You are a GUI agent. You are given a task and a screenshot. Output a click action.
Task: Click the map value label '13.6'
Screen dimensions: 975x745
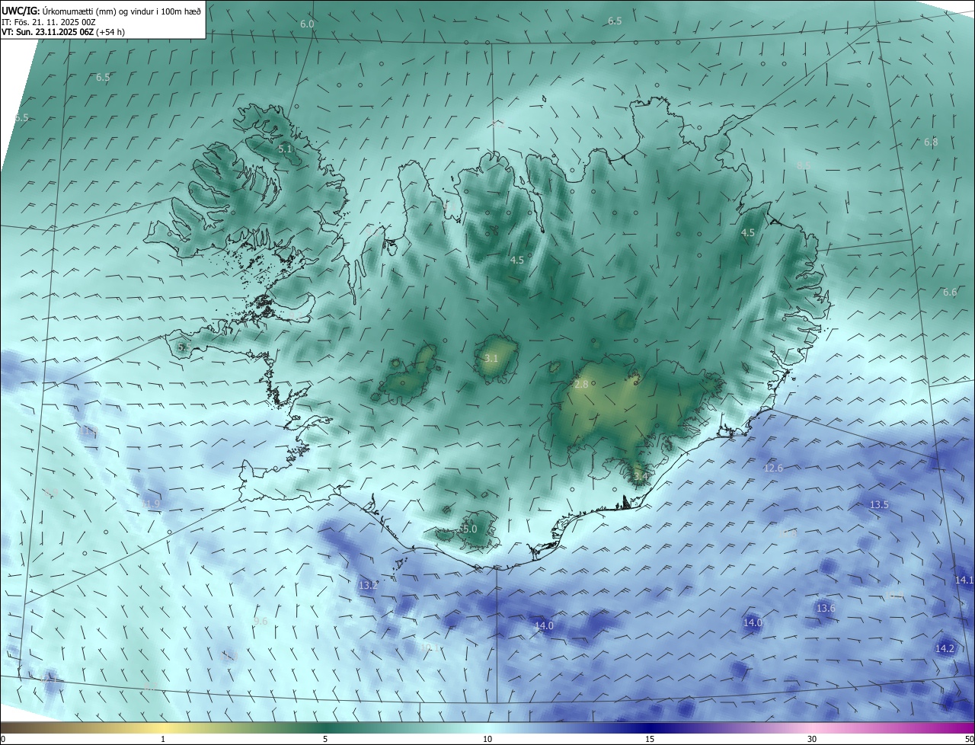coord(826,608)
